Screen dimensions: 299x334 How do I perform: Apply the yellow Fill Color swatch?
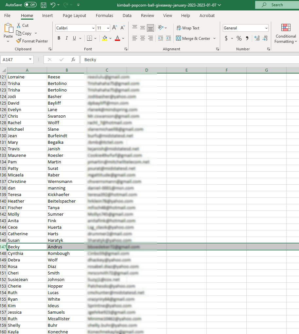pos(105,38)
